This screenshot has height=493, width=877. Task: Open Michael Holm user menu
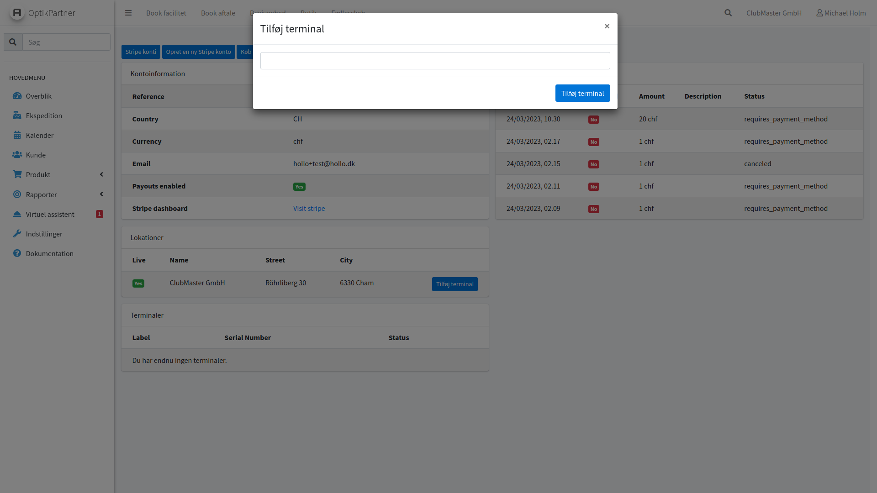click(841, 13)
